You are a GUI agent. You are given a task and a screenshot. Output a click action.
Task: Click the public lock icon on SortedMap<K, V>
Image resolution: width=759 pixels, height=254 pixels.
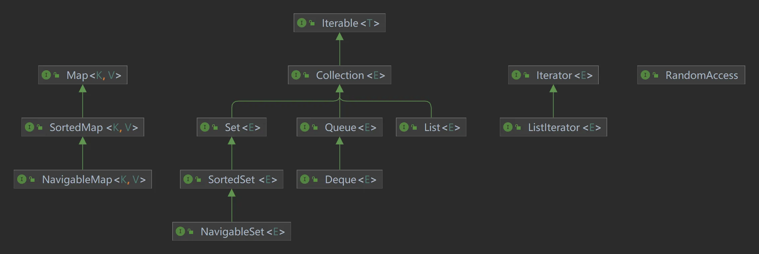coord(40,127)
